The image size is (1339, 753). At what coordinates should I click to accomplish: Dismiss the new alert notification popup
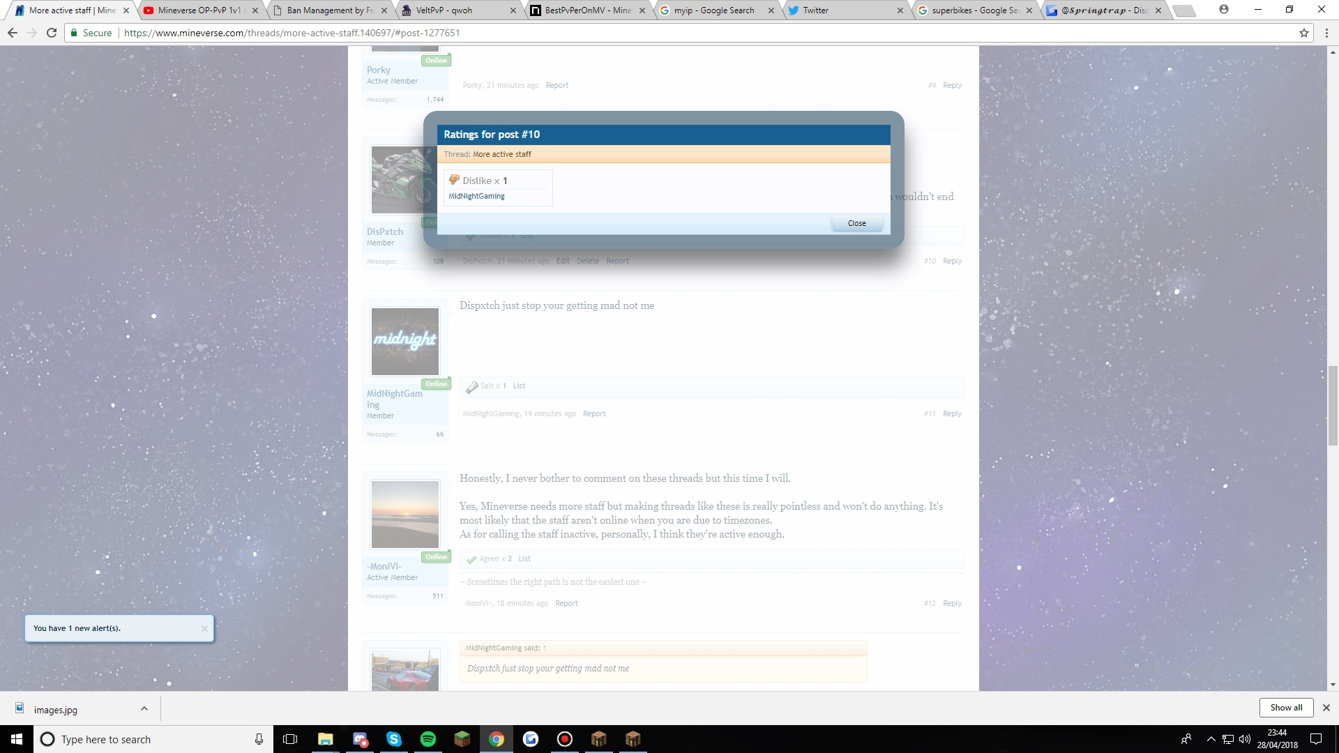tap(204, 628)
